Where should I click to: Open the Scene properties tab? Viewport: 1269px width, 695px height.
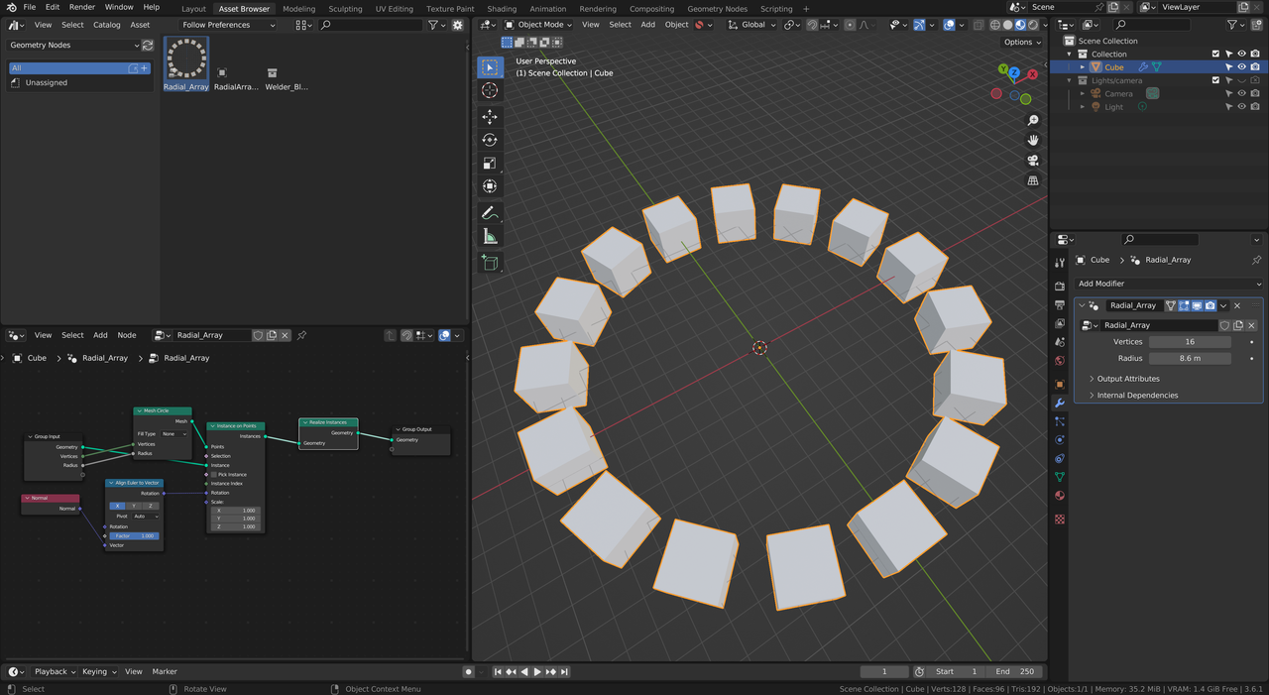point(1060,342)
